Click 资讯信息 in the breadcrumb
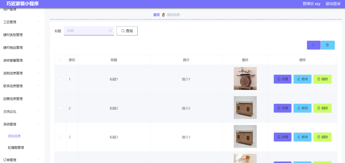345x163 pixels. point(173,15)
